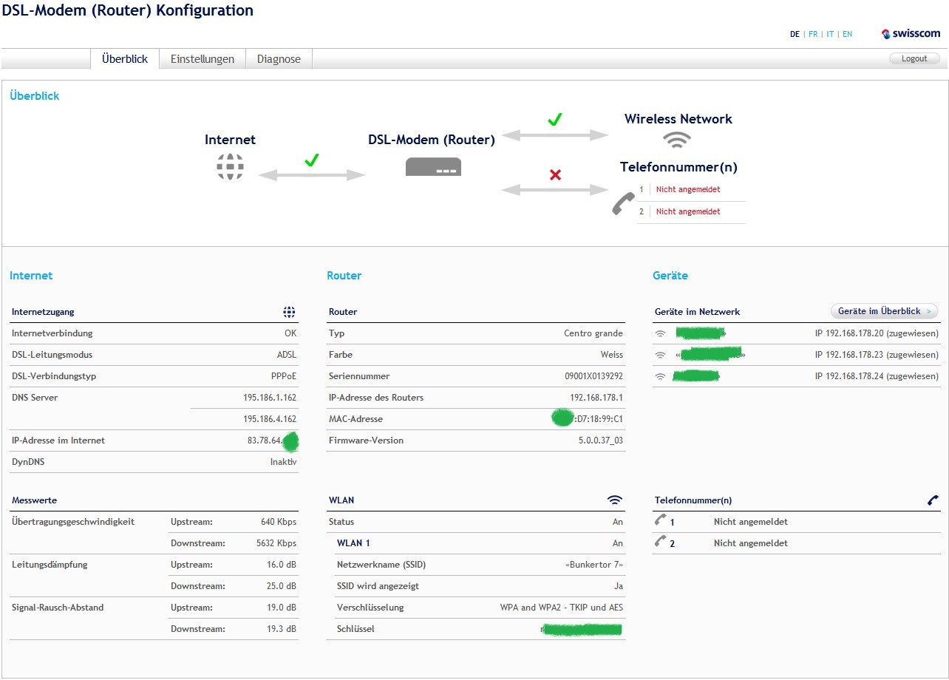Click the Internet globe icon in diagram
Viewport: 949px width, 680px height.
click(x=230, y=166)
